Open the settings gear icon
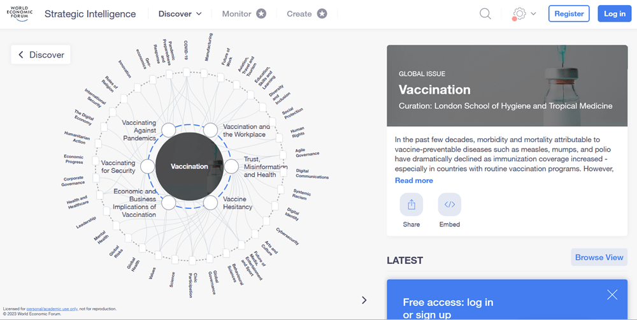Image resolution: width=637 pixels, height=320 pixels. tap(520, 14)
